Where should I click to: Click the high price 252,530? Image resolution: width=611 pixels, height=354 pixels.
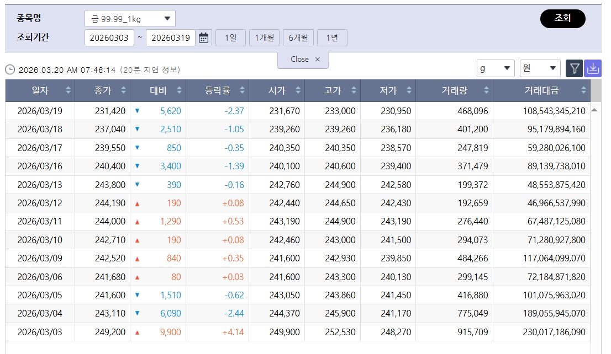[x=340, y=332]
